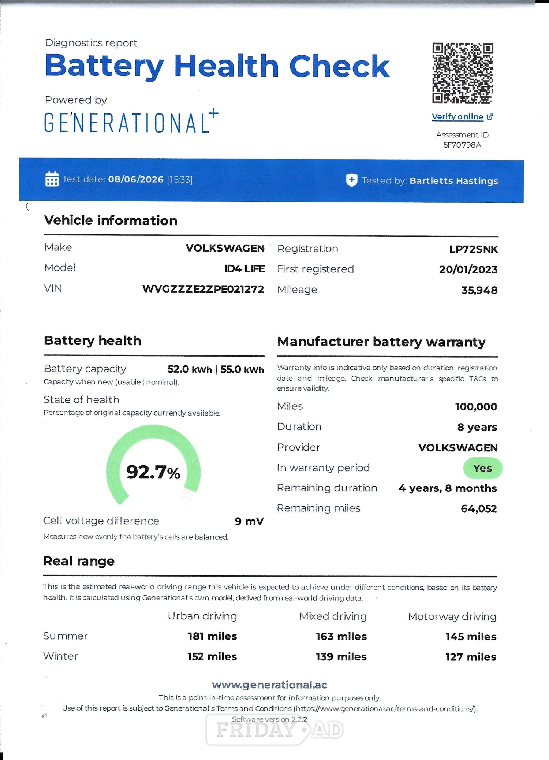Click the Manufacturer battery warranty heading

[x=381, y=342]
